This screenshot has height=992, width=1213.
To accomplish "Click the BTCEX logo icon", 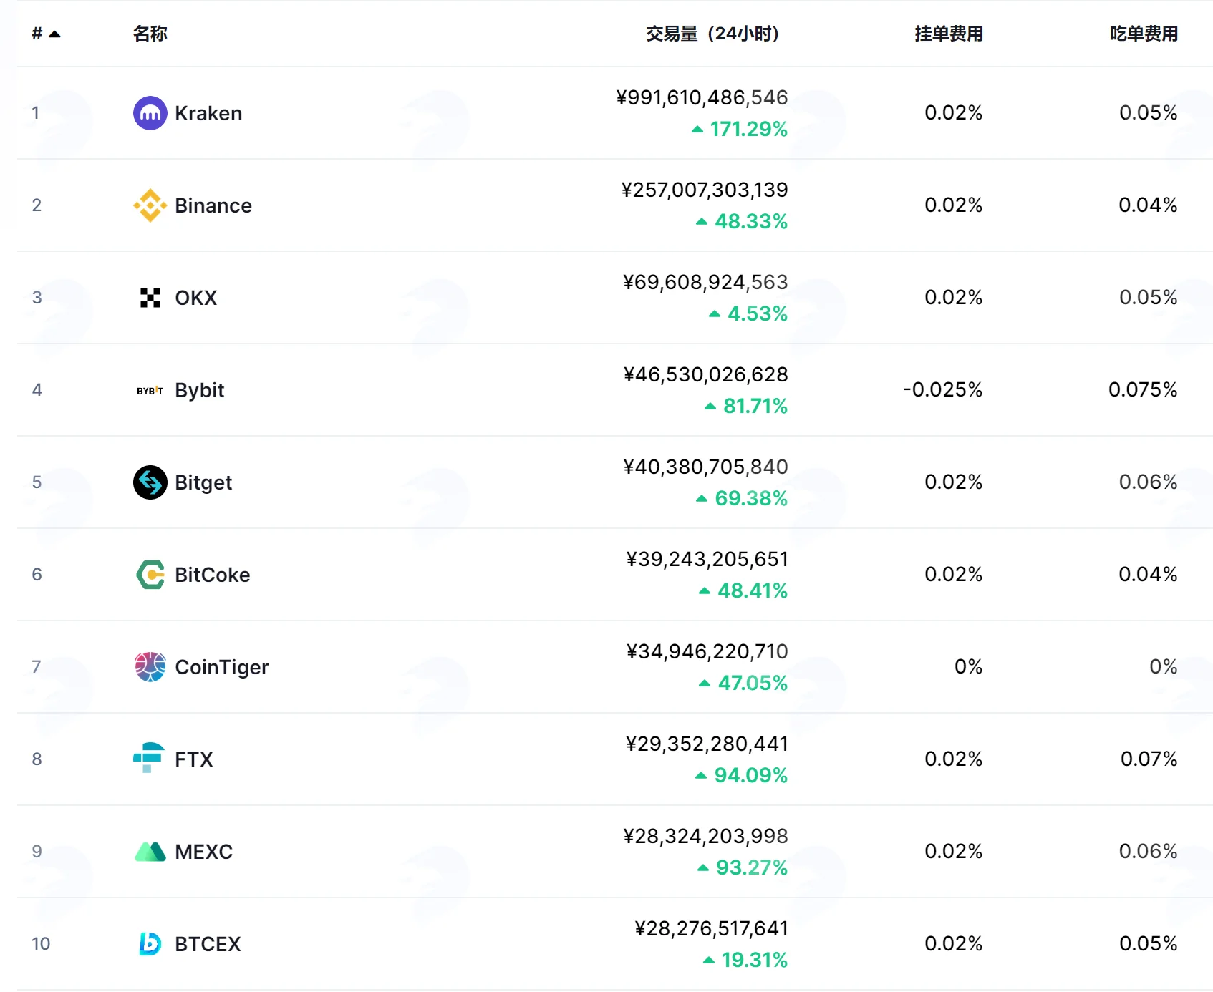I will tap(150, 944).
